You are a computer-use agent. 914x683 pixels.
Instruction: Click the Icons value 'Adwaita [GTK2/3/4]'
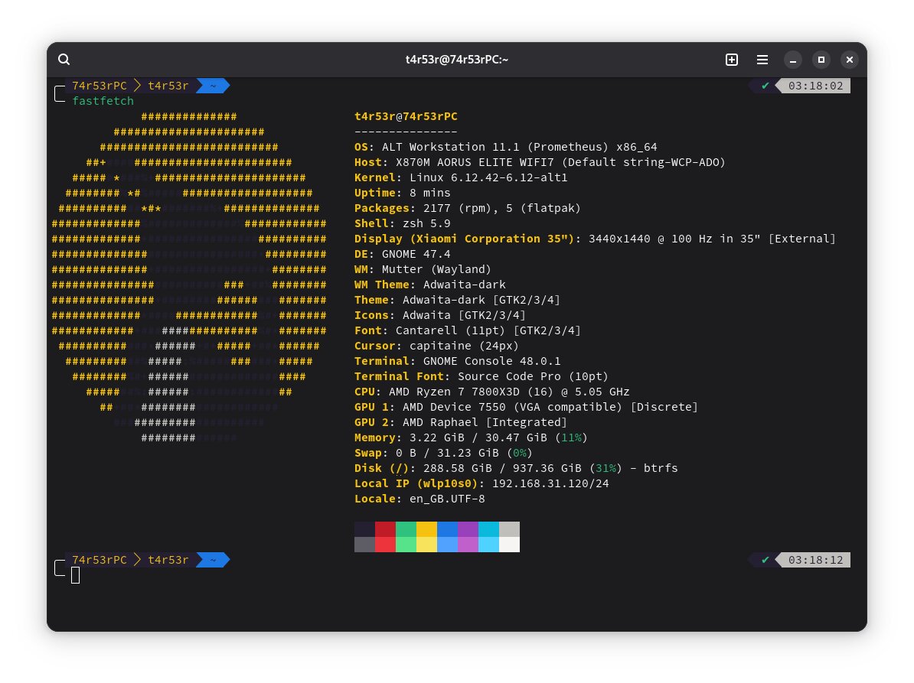[x=464, y=315]
